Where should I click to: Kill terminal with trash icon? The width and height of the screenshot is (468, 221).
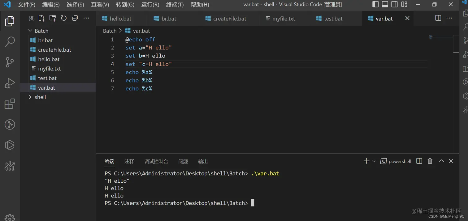[x=430, y=161]
